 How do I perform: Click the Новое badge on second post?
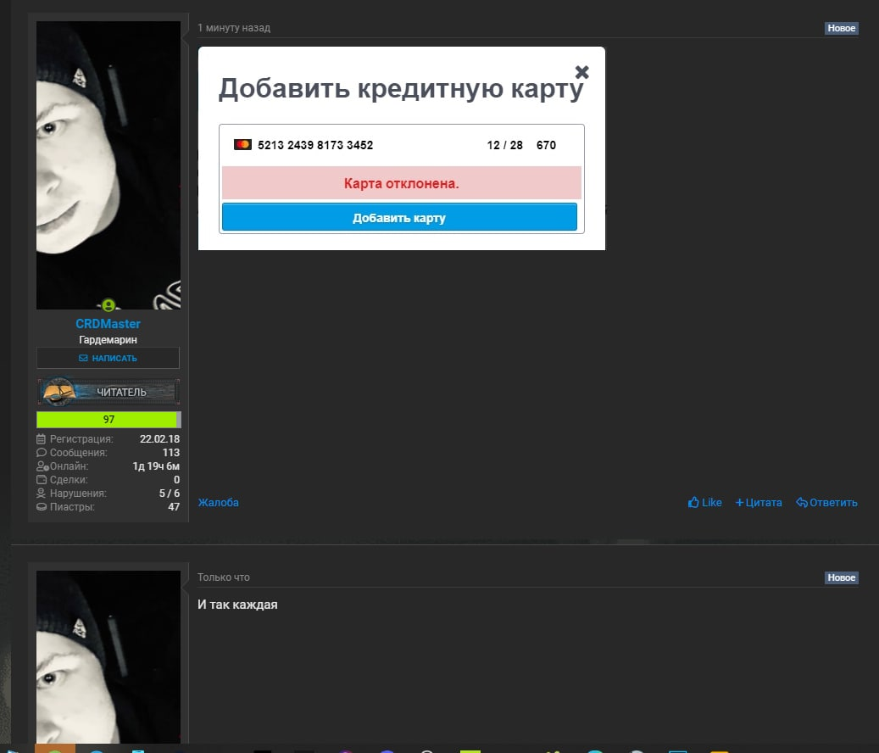pyautogui.click(x=841, y=577)
